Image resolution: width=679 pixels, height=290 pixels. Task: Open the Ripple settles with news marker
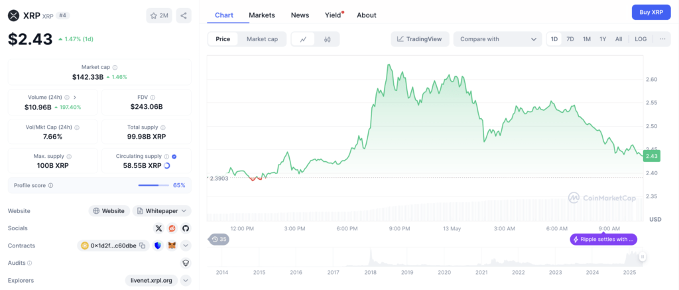coord(603,239)
